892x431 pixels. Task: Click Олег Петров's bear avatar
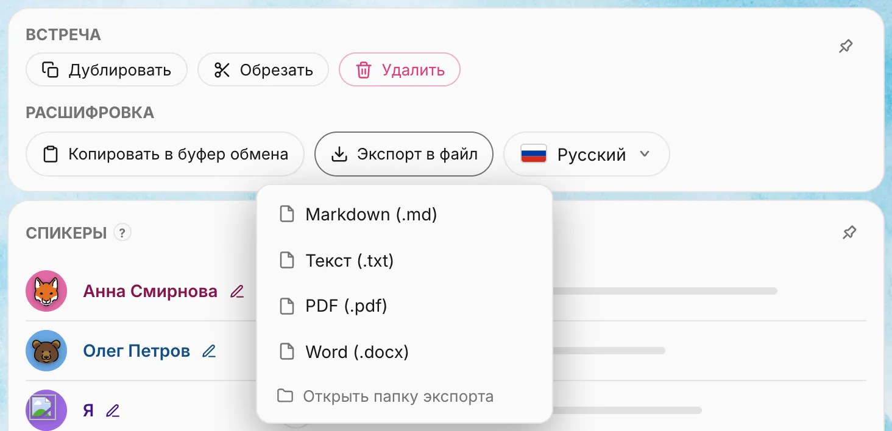(46, 351)
